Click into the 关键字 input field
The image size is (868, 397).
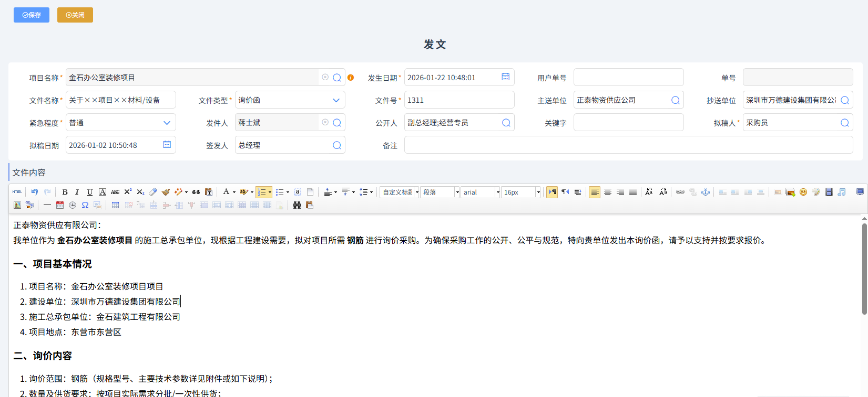pos(629,123)
